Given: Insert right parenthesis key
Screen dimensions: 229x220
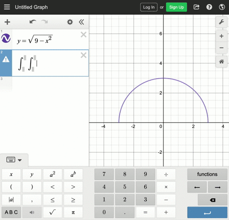Looking at the screenshot, I should (x=32, y=187).
